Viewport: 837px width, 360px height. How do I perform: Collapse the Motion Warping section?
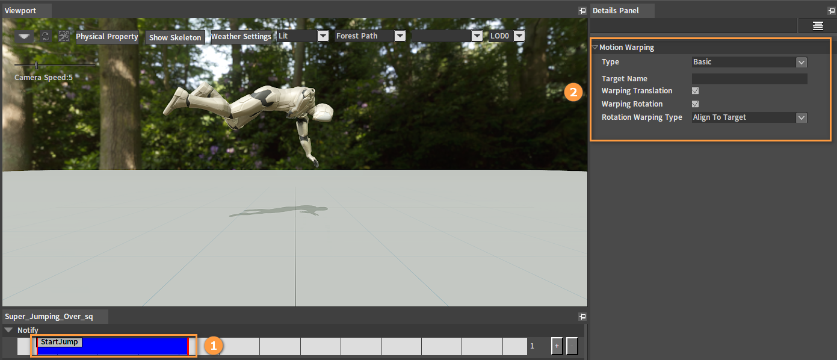[x=595, y=47]
